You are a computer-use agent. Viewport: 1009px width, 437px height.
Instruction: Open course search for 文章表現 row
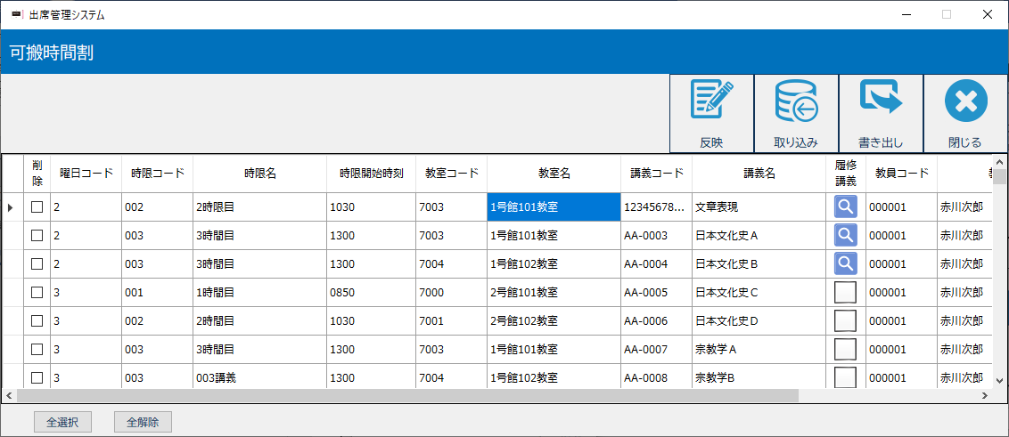point(845,206)
